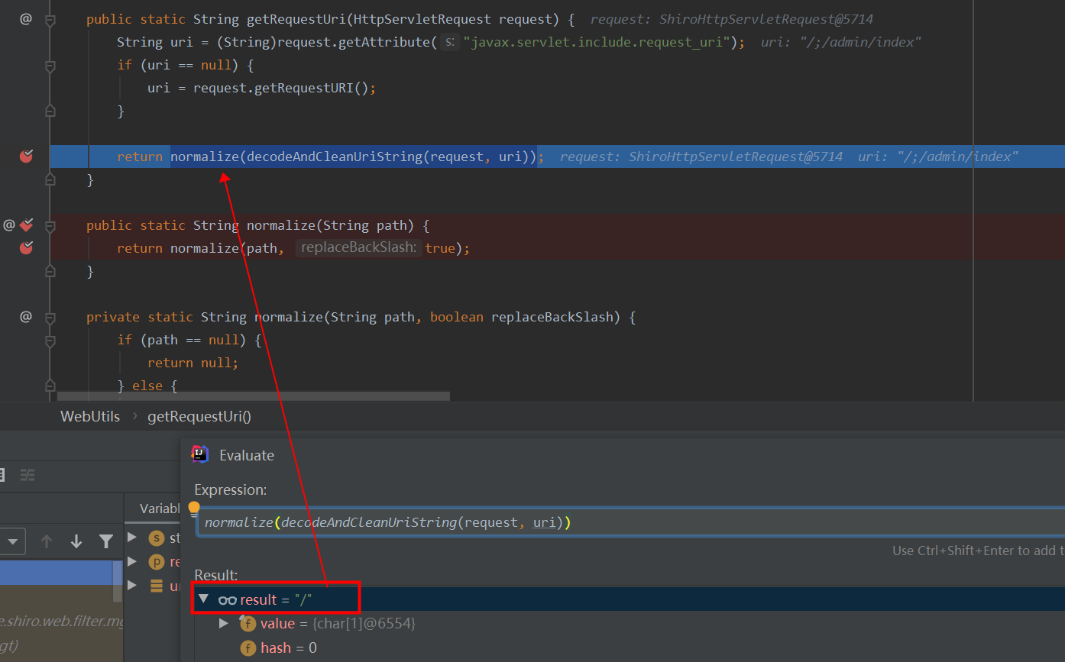This screenshot has width=1065, height=662.
Task: Select the value = {char[1]@6554} row text
Action: click(x=338, y=624)
